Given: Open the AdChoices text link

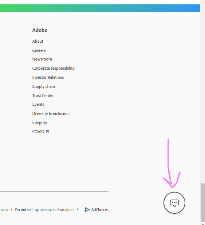Looking at the screenshot, I should pos(100,210).
